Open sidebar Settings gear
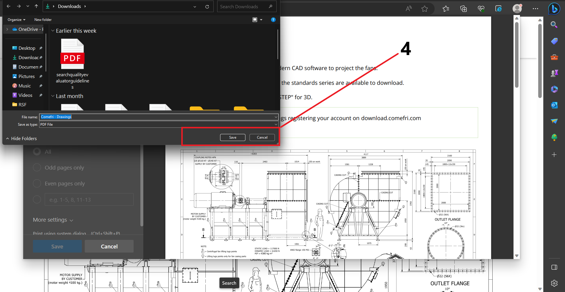Viewport: 565px width, 292px height. click(x=554, y=283)
